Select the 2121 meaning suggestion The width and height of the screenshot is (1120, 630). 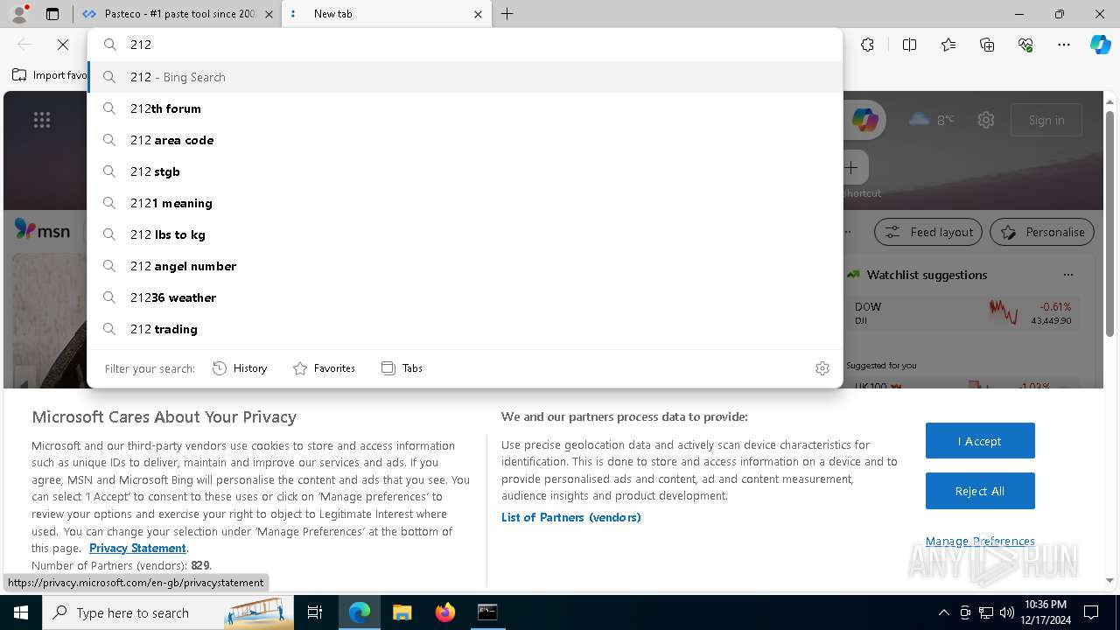[465, 203]
